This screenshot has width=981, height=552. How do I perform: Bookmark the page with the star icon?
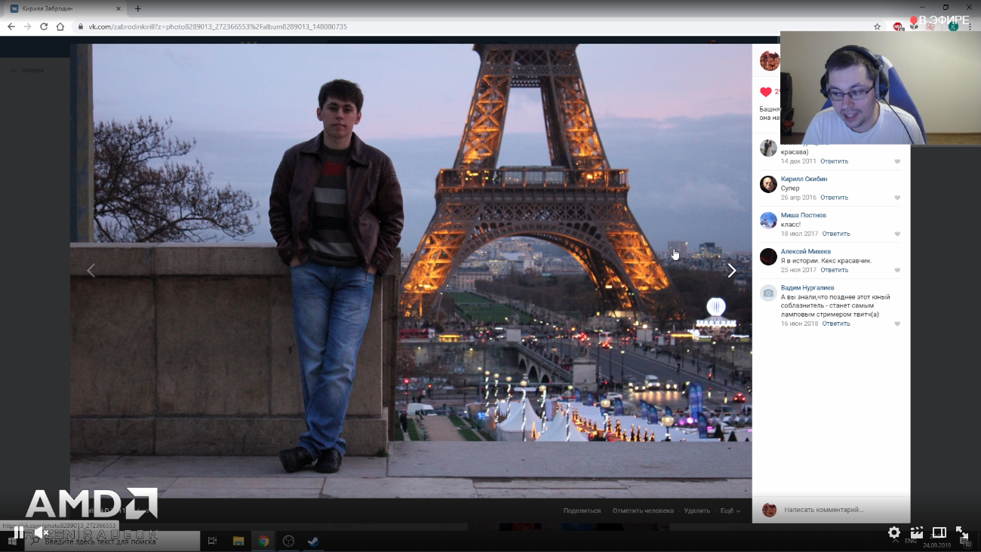pyautogui.click(x=877, y=26)
